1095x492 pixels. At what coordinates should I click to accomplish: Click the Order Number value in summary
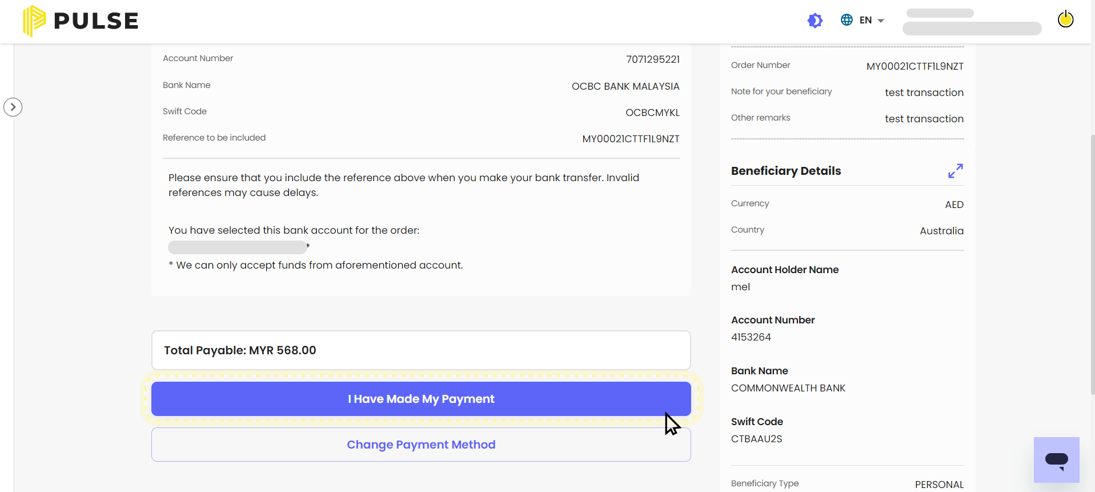tap(915, 66)
